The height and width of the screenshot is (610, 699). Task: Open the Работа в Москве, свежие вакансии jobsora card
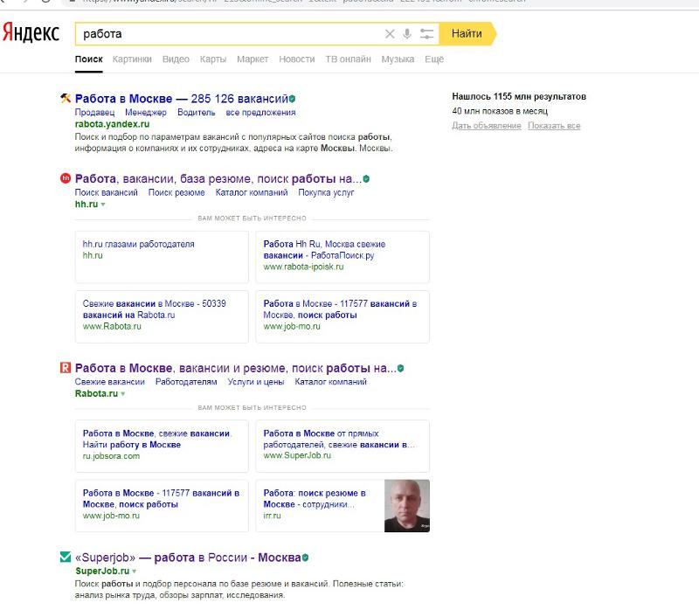(x=162, y=446)
